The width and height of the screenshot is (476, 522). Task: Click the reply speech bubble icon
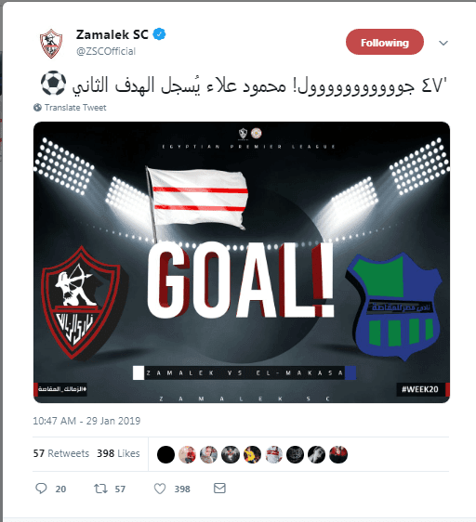click(x=41, y=489)
